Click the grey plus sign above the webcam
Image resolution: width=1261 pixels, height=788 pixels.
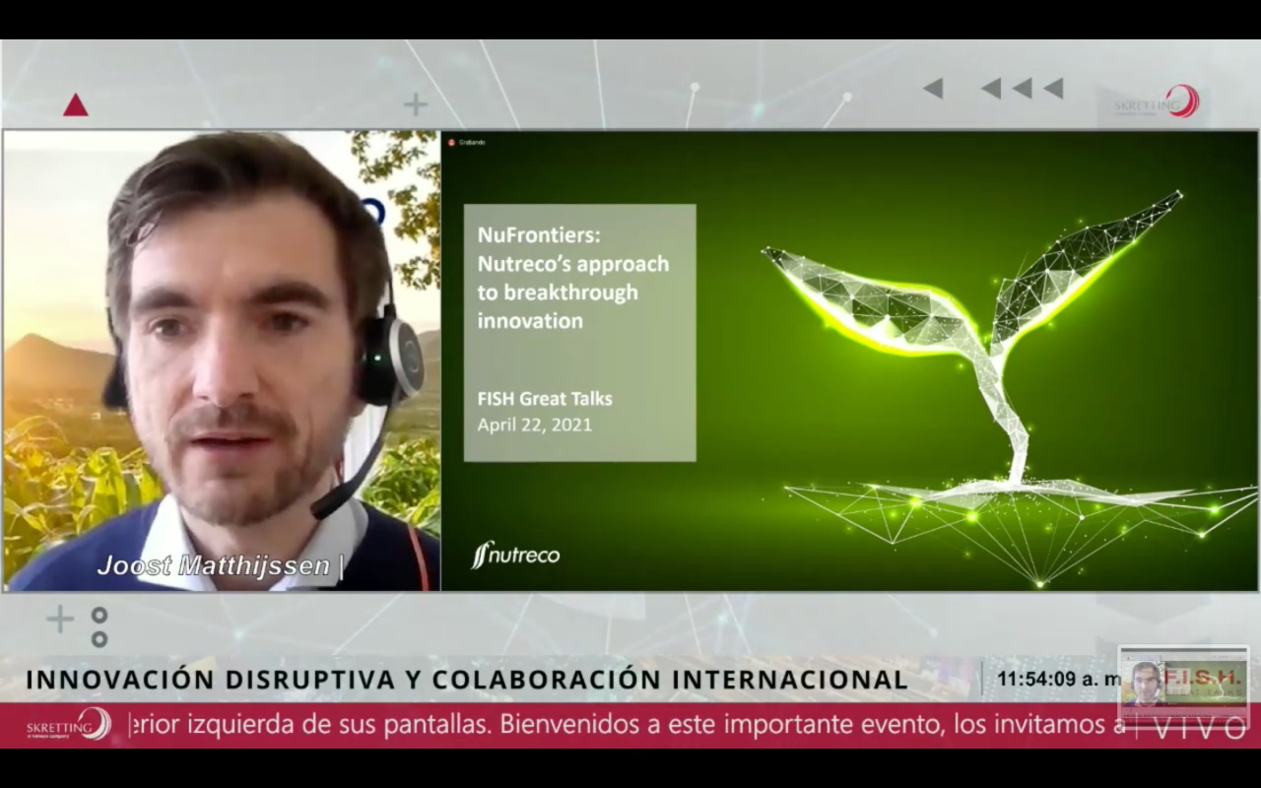[x=416, y=103]
